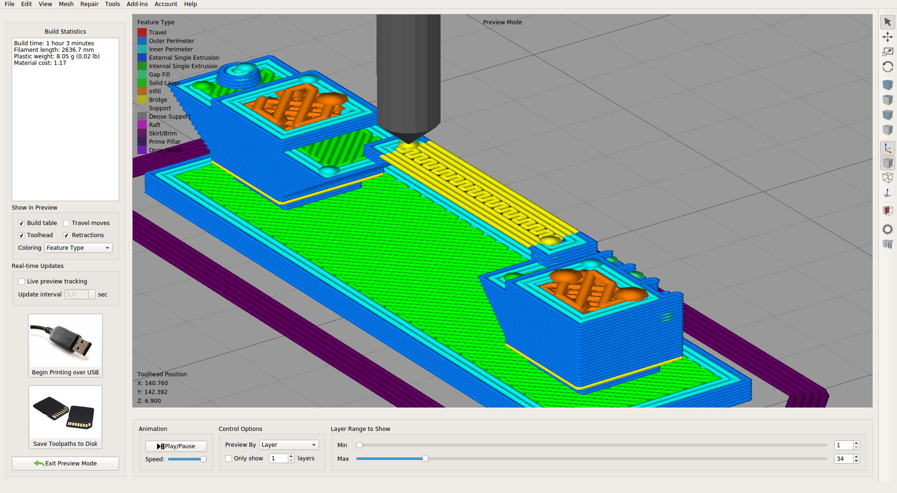Image resolution: width=897 pixels, height=493 pixels.
Task: Open the Account menu
Action: click(x=166, y=4)
